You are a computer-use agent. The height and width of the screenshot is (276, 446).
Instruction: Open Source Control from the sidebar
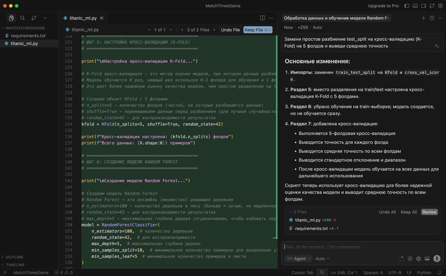pos(34,18)
